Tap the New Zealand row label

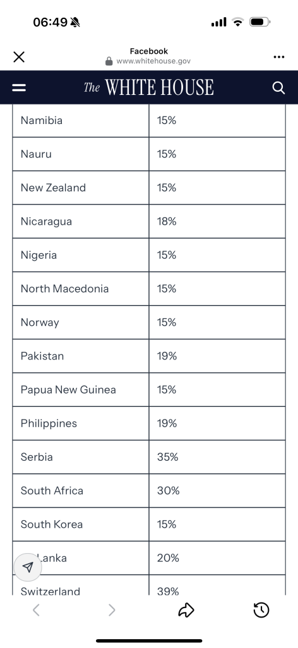tap(53, 187)
